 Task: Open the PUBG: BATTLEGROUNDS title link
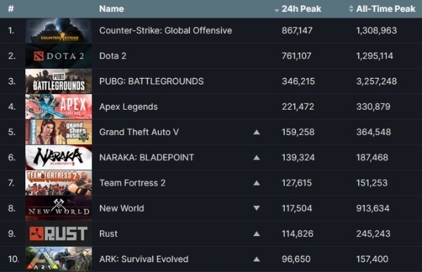click(x=151, y=82)
